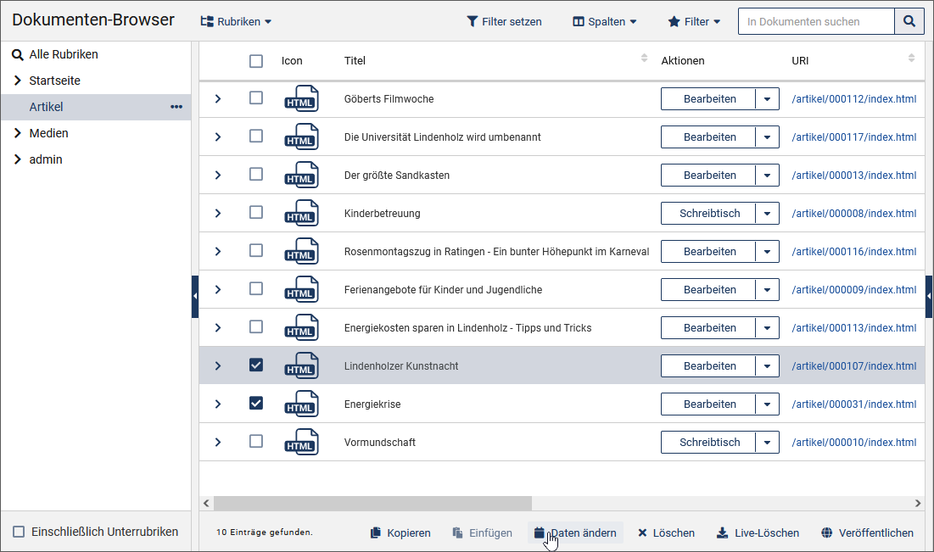
Task: Click Bearbeiten for Lindenholzer Kunstnacht
Action: tap(709, 365)
